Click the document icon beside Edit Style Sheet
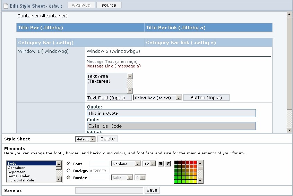Viewport: 293px width, 196px height. 6,6
